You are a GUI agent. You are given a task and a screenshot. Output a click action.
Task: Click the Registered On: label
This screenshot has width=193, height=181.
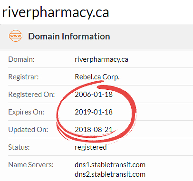coord(31,95)
